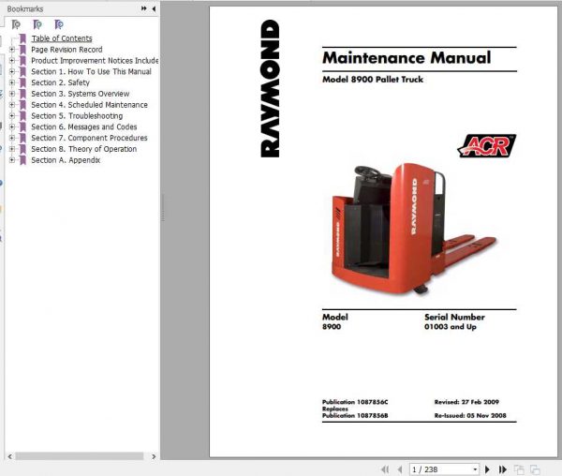Jump to the last page
The image size is (562, 476).
coord(502,469)
